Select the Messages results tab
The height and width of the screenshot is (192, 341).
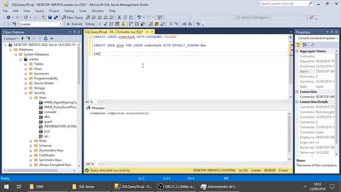click(96, 108)
